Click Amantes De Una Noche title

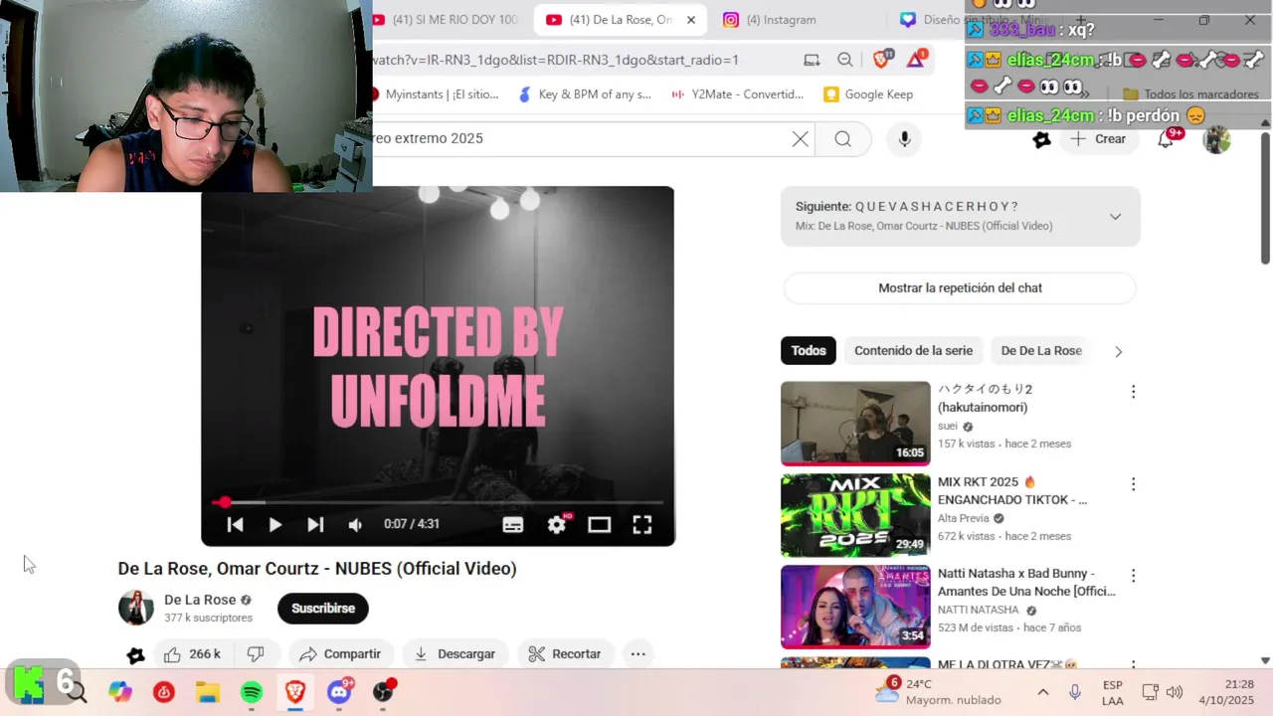pos(1026,583)
